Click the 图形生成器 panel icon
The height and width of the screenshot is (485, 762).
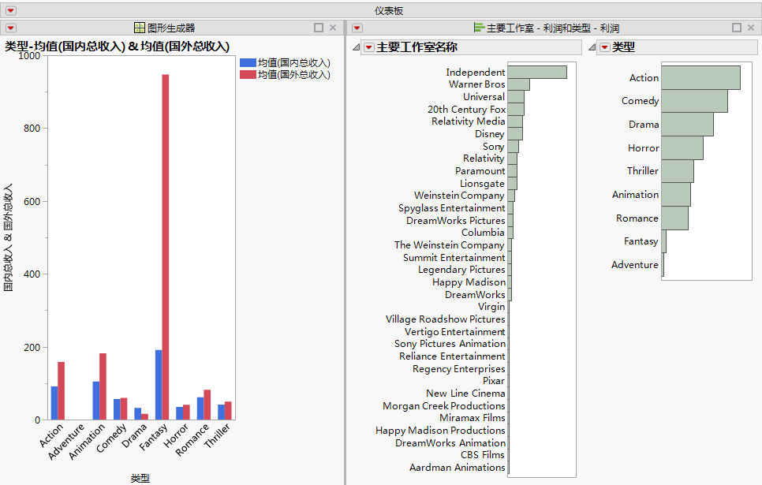point(140,28)
